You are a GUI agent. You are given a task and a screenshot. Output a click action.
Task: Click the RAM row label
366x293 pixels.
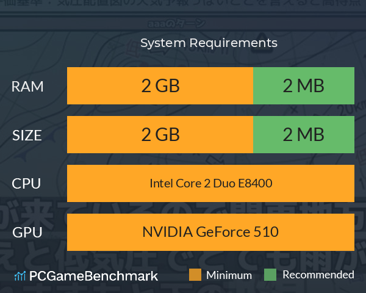coord(27,87)
